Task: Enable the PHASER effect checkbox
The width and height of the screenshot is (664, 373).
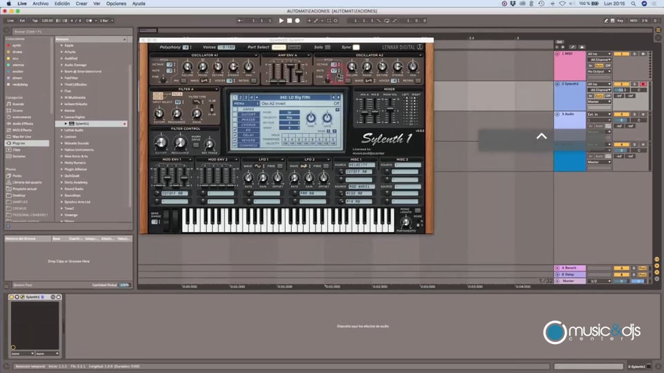Action: 235,119
